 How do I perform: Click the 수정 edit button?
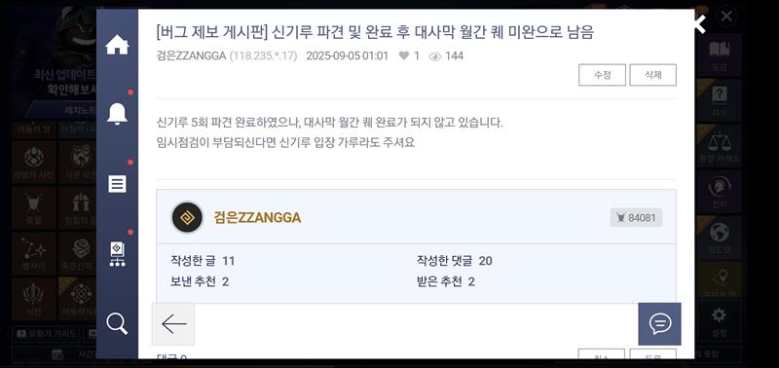[x=602, y=75]
